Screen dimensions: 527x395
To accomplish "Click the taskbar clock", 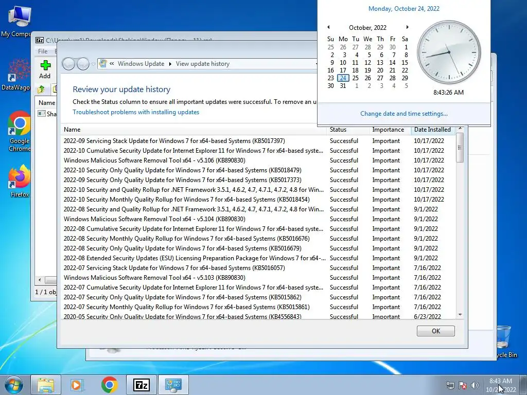I will [501, 385].
